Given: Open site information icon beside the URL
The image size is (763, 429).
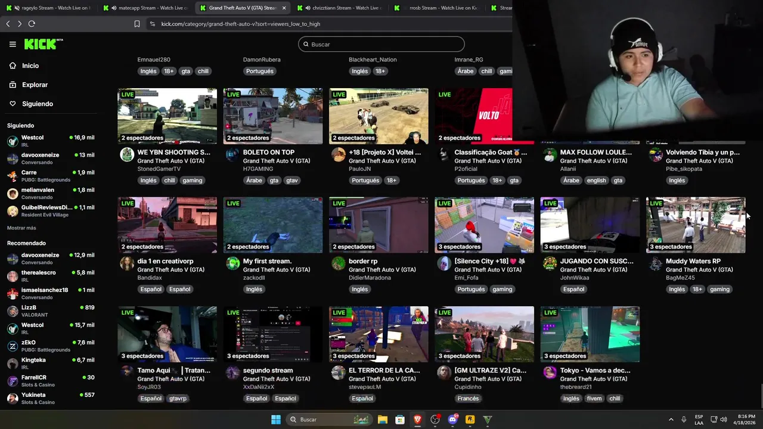Looking at the screenshot, I should pyautogui.click(x=152, y=24).
